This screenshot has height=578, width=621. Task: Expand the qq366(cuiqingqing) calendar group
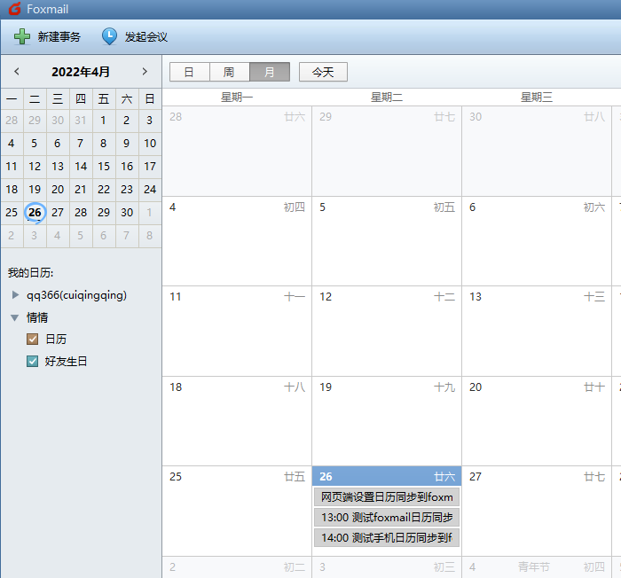(x=15, y=295)
